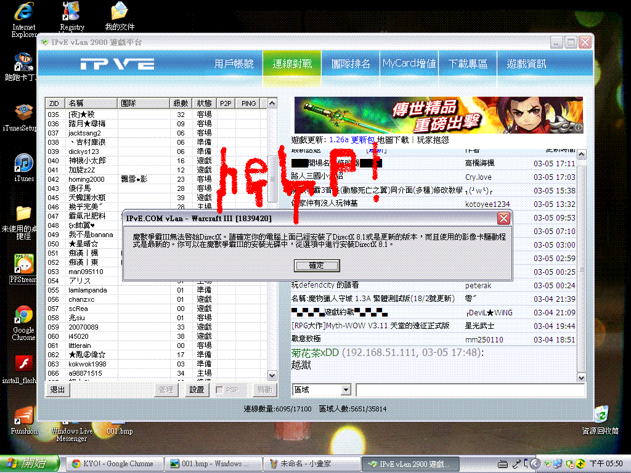Open the Funshion desktop shortcut
This screenshot has height=473, width=631.
23,416
